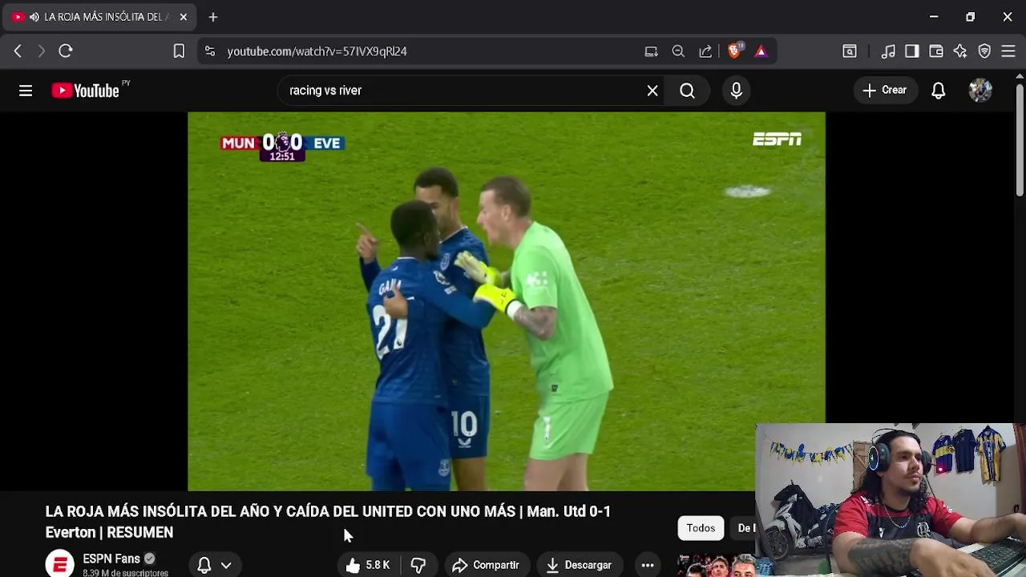
Task: Select the Todos filter chip
Action: click(x=701, y=528)
